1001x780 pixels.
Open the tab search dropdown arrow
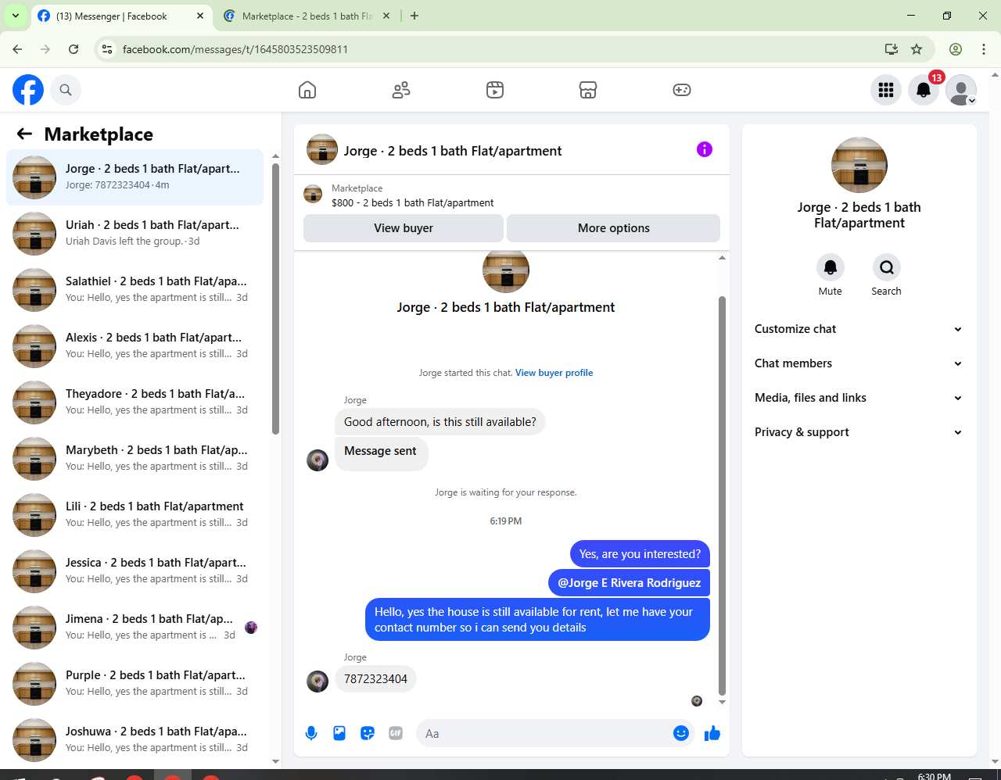coord(15,16)
